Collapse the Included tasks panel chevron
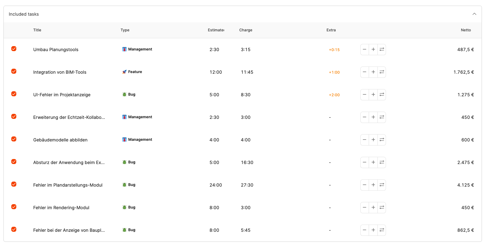 [x=474, y=14]
